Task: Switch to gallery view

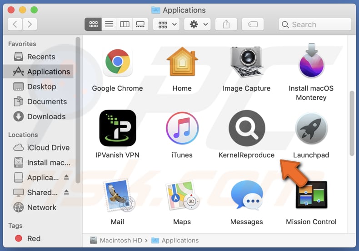Action: tap(140, 24)
